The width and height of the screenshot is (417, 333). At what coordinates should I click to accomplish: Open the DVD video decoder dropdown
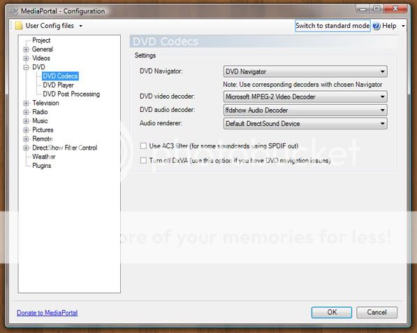point(305,97)
